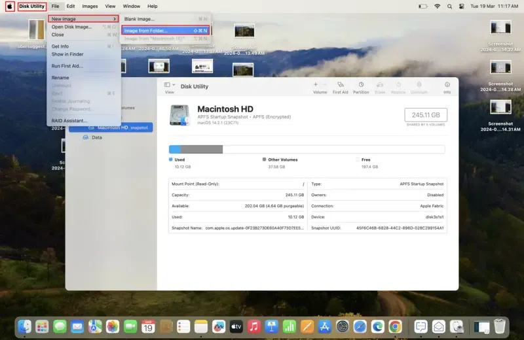Select Close in File menu

click(83, 35)
